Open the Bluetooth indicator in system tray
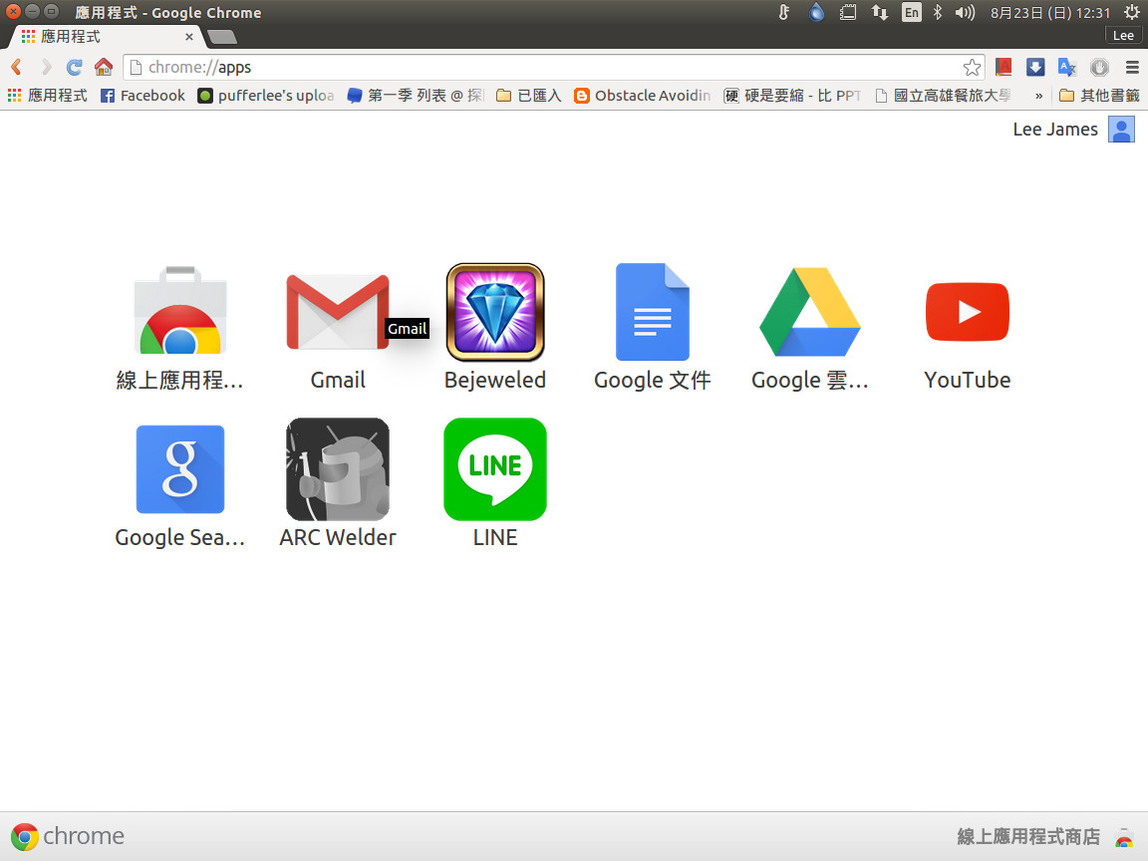This screenshot has height=861, width=1148. point(937,12)
